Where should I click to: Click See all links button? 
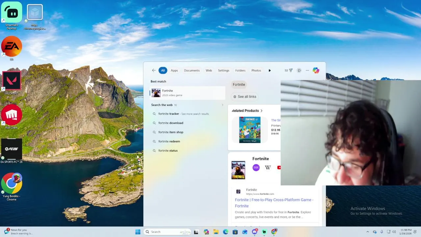tap(245, 96)
